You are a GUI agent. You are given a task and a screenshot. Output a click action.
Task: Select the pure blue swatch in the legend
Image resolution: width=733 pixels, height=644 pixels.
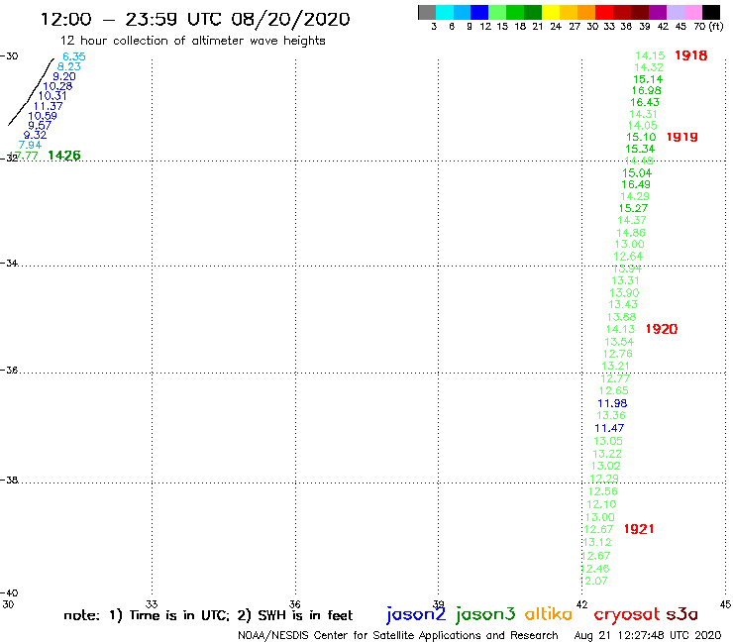(x=479, y=12)
